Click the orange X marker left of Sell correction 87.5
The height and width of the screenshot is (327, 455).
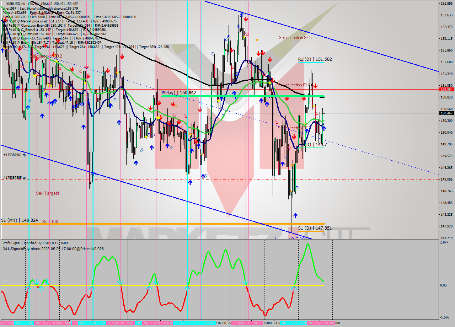pyautogui.click(x=257, y=40)
